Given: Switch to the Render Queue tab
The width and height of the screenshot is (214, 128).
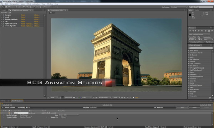Looking at the screenshot, I should coord(17,101).
